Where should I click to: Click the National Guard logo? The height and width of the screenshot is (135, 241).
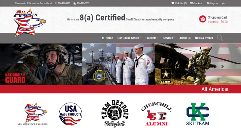(15, 78)
